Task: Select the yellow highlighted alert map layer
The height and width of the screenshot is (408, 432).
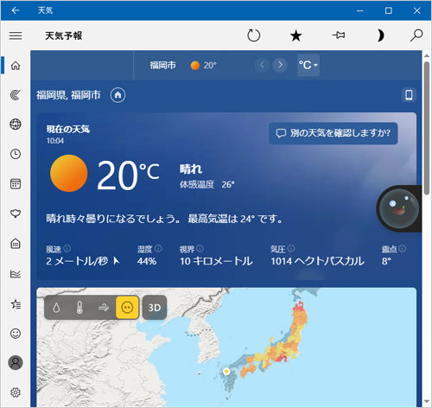Action: click(x=127, y=308)
